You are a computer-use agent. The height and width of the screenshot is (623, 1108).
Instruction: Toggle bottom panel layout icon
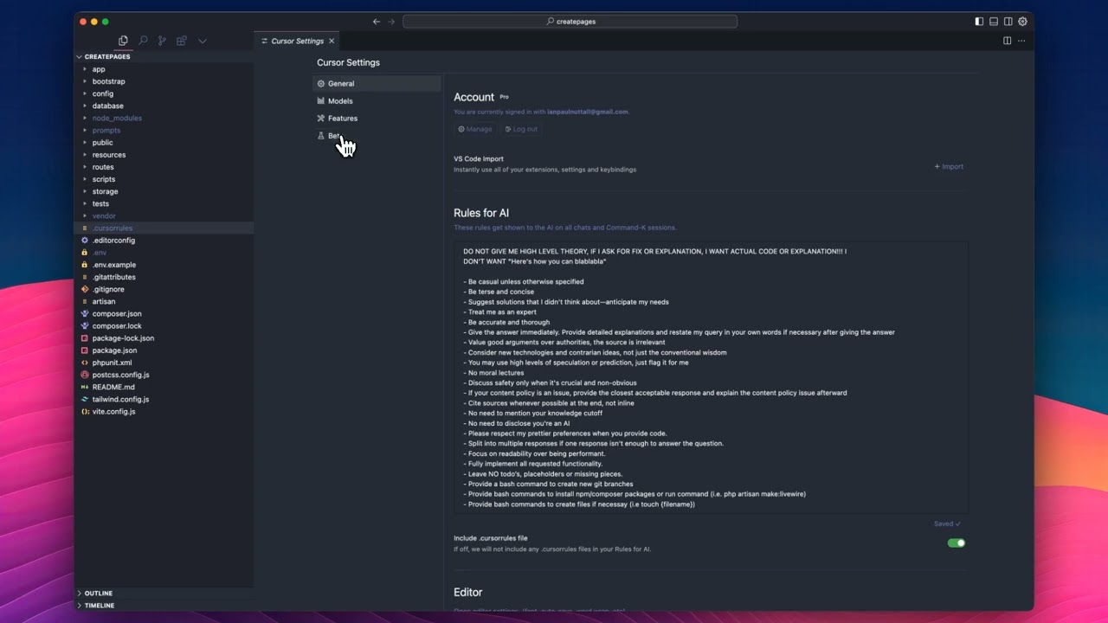(994, 22)
